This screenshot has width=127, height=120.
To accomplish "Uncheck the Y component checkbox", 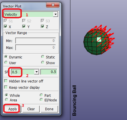I will [x=24, y=26].
